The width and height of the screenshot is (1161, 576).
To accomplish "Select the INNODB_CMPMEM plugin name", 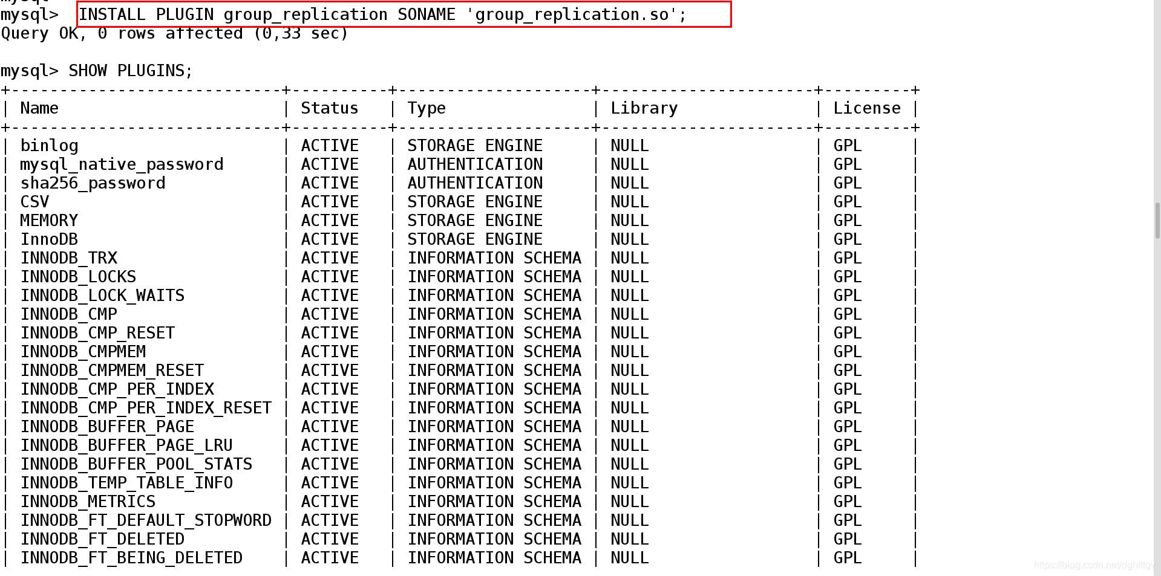I will (x=83, y=352).
